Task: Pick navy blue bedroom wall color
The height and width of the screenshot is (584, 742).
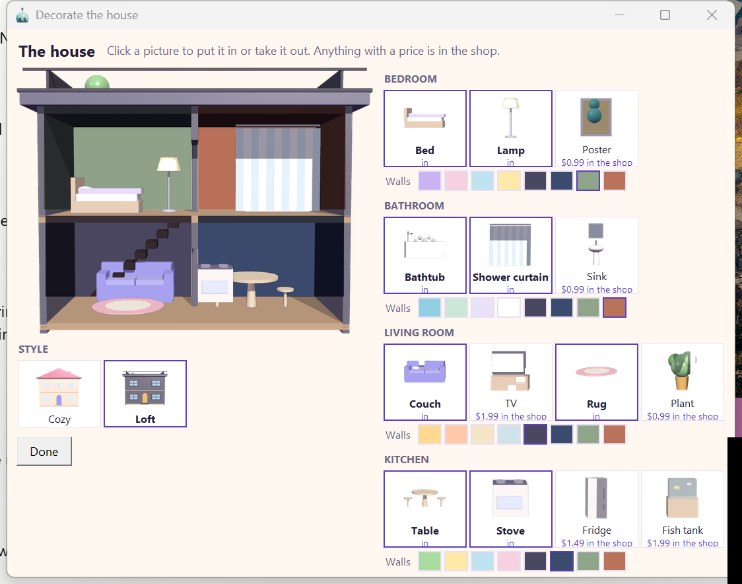Action: pyautogui.click(x=562, y=181)
